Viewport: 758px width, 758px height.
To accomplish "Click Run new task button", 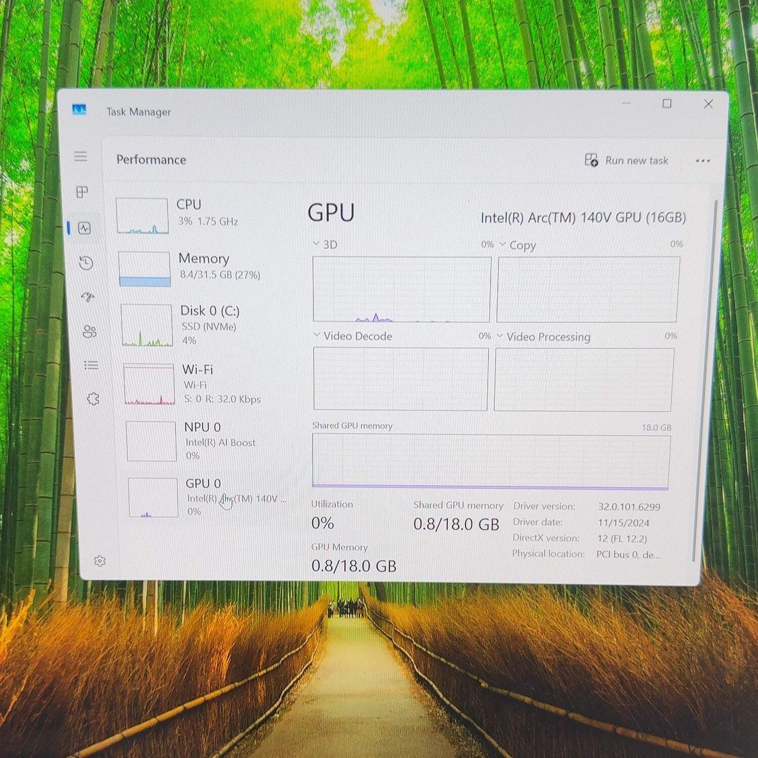I will pos(627,160).
